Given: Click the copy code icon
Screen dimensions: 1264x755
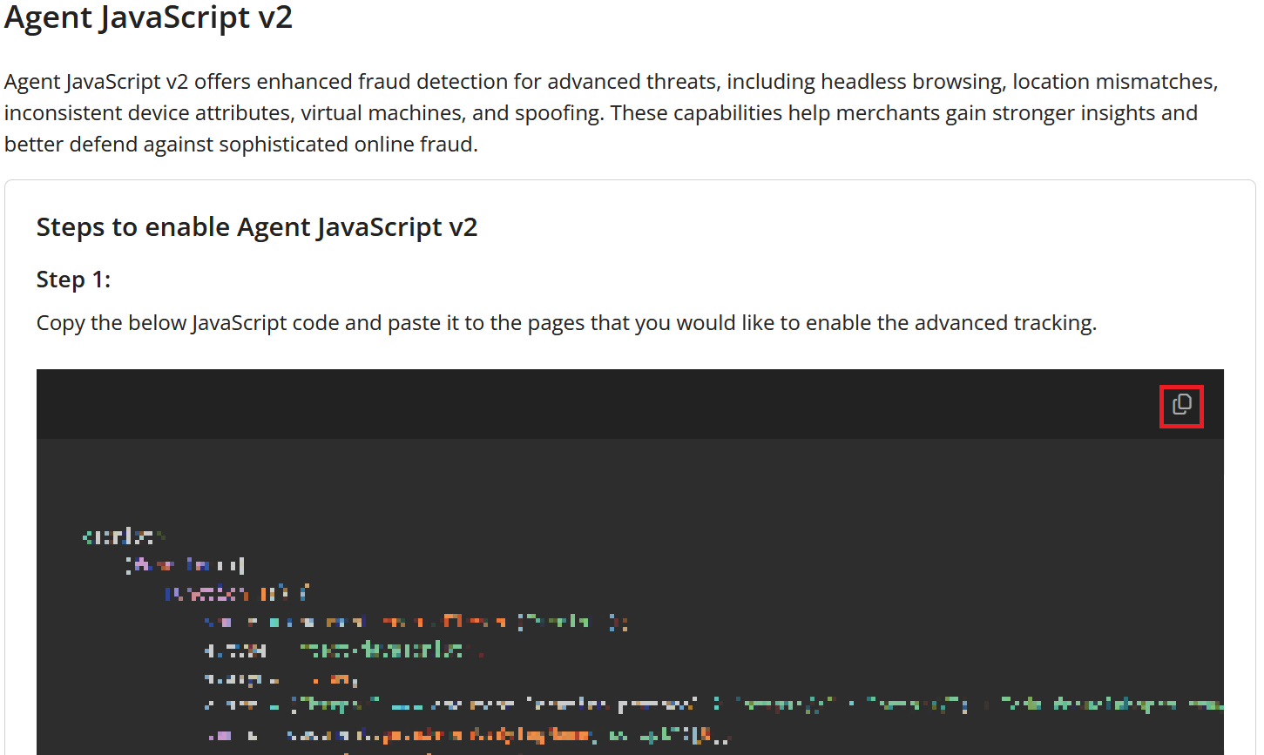Looking at the screenshot, I should [1181, 406].
